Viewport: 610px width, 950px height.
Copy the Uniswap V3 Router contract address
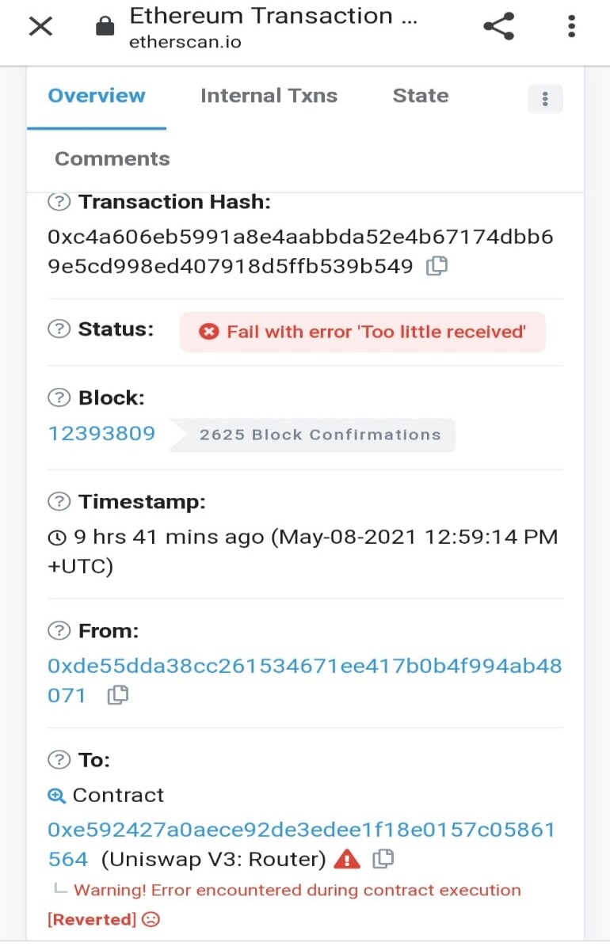click(x=383, y=859)
